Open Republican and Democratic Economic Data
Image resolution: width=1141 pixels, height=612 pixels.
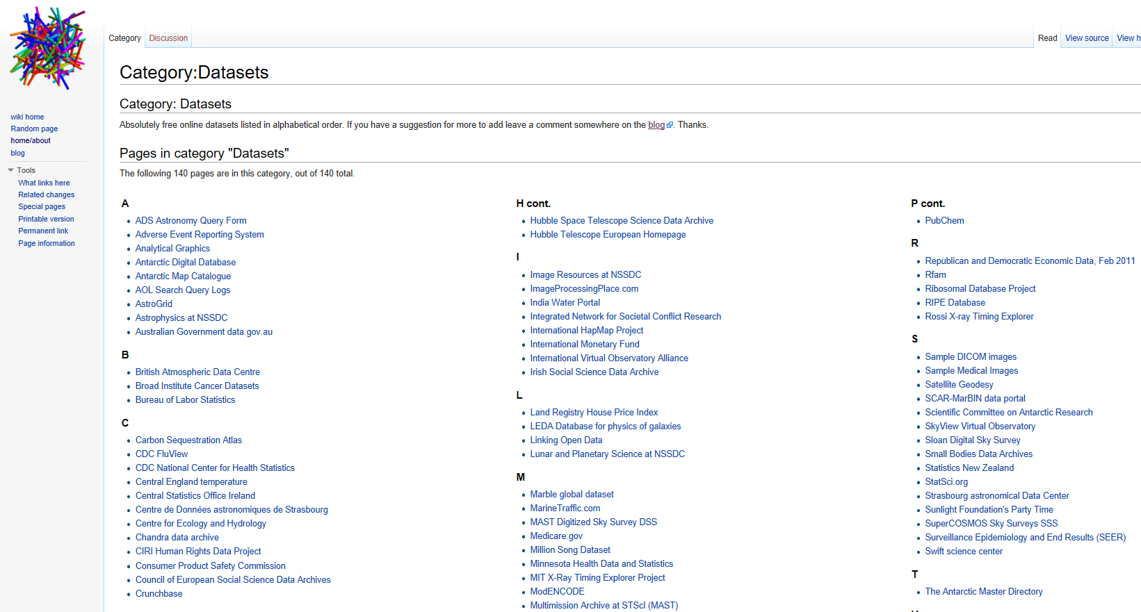(x=1030, y=260)
